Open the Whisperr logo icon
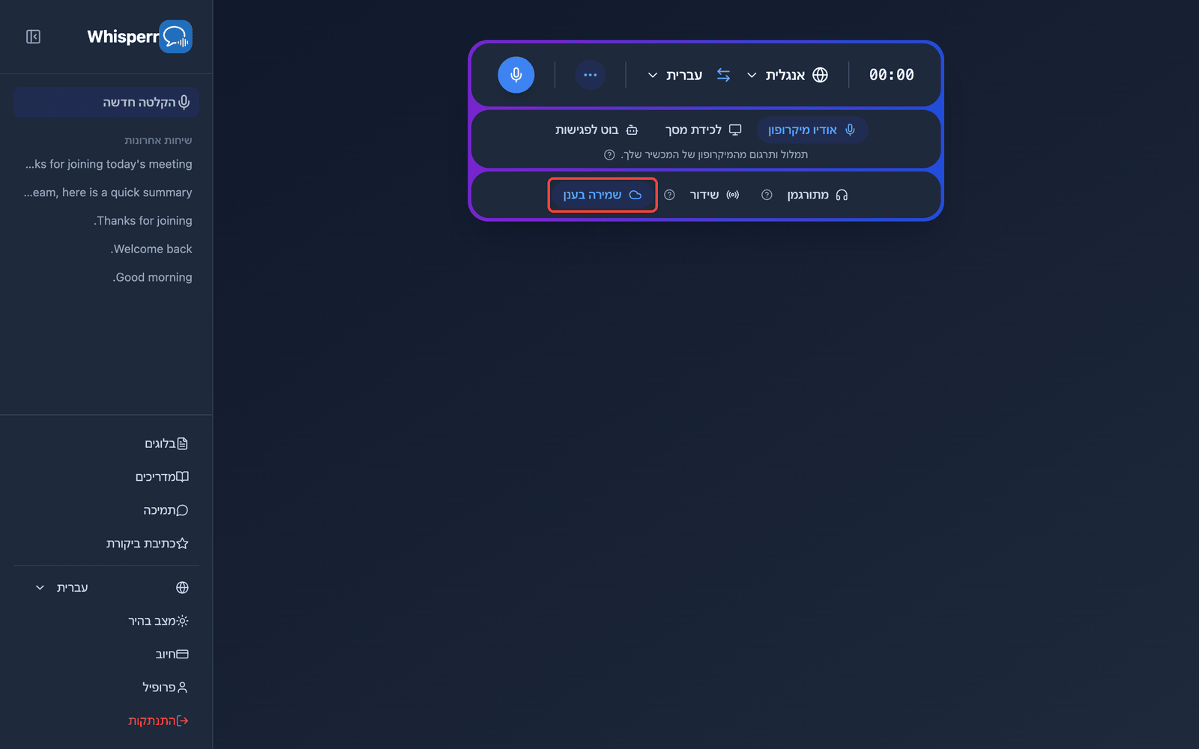Screen dimensions: 1199x749 click(x=176, y=37)
